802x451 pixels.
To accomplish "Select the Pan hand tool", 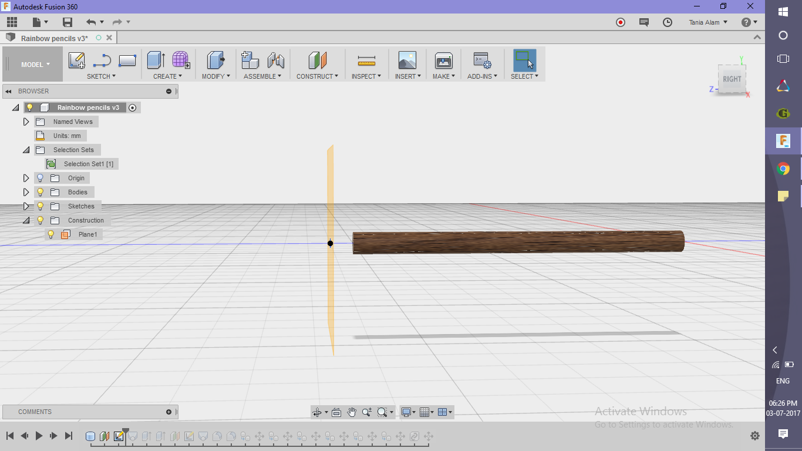I will tap(352, 412).
